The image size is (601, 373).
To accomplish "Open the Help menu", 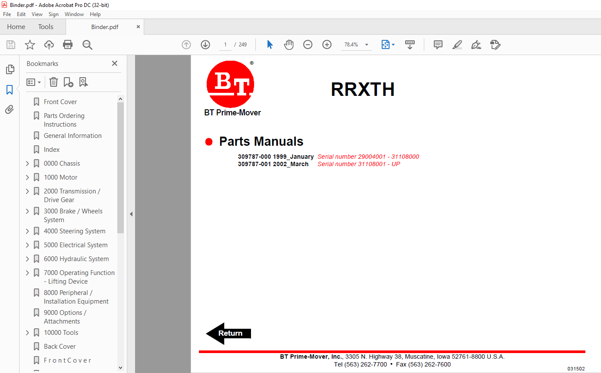I will click(x=95, y=14).
